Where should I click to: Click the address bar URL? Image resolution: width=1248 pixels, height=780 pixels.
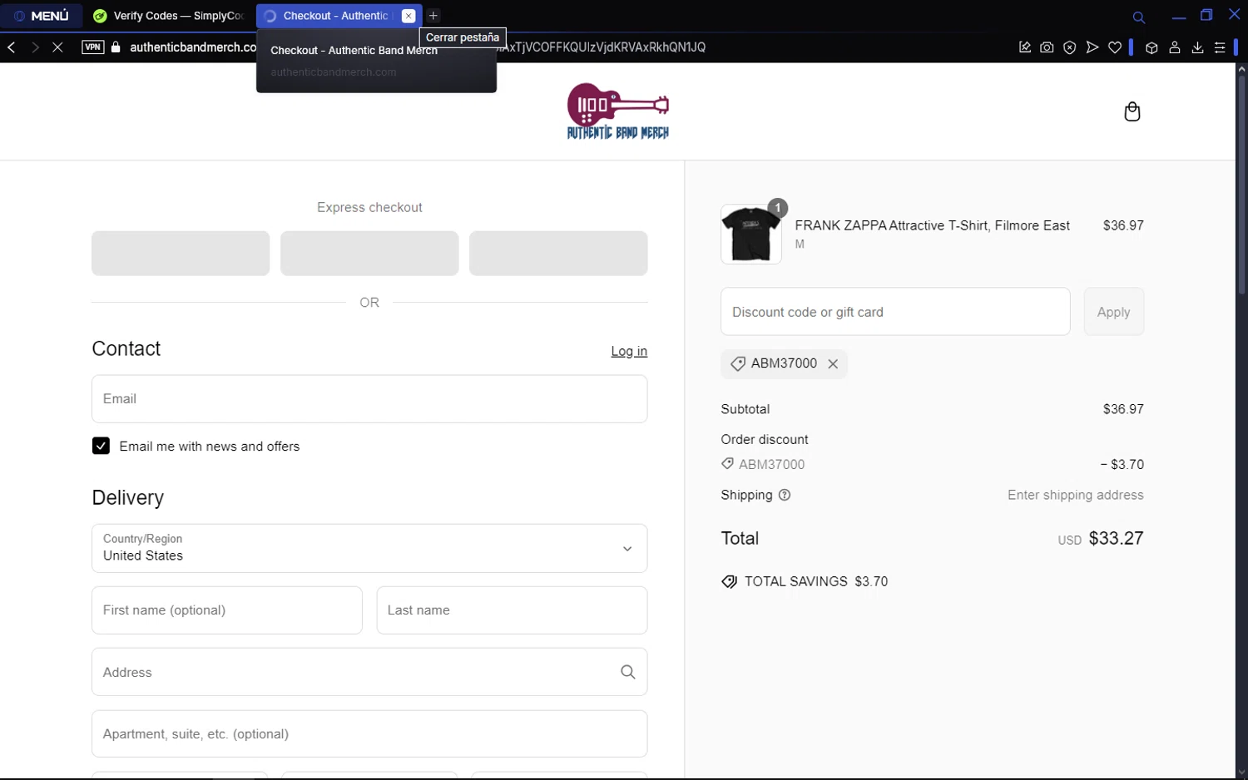pos(193,47)
